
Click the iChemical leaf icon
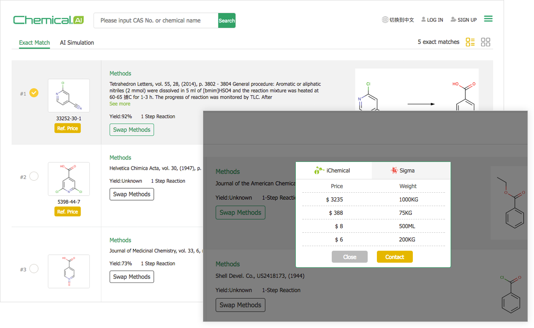click(x=319, y=170)
